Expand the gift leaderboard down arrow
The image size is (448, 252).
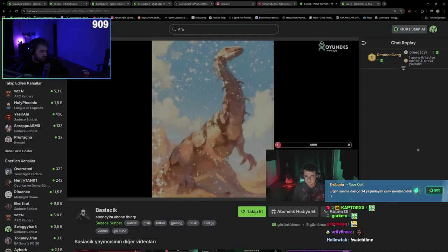(x=403, y=69)
